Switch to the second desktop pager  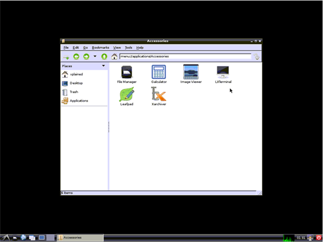50,238
